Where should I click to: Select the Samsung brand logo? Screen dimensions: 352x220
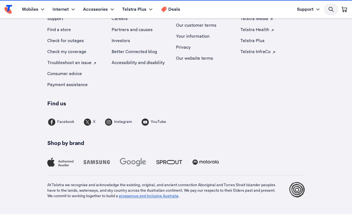coord(97,162)
